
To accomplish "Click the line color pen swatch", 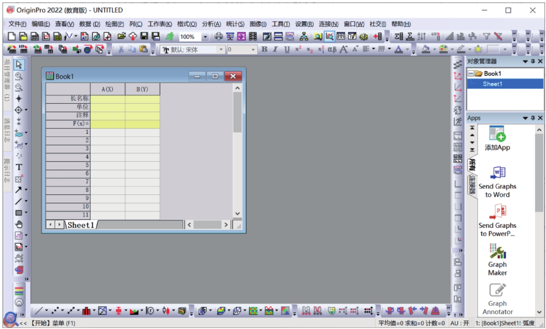I will point(461,49).
